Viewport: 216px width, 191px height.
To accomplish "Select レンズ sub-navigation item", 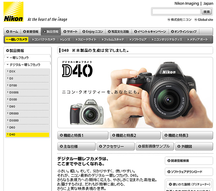I will [x=65, y=40].
